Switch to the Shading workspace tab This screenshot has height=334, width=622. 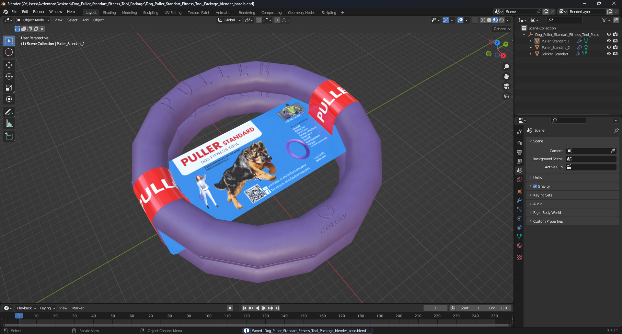109,13
